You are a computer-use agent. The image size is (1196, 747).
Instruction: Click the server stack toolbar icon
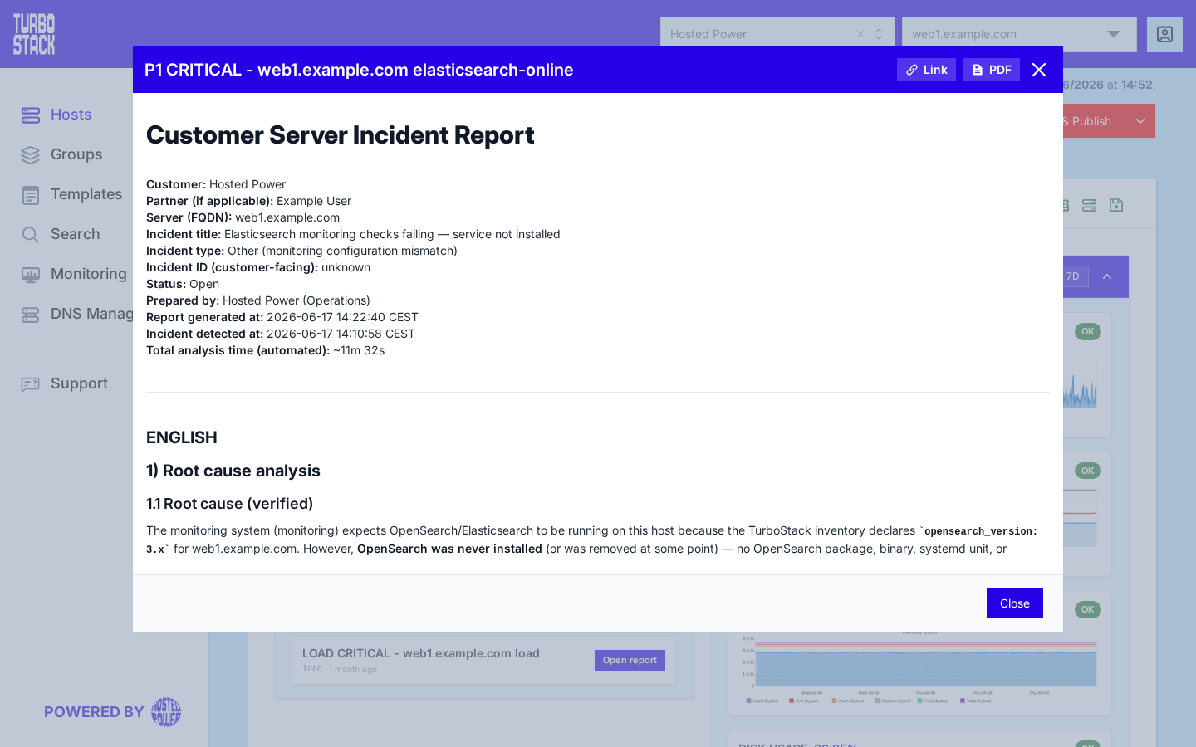click(1090, 205)
